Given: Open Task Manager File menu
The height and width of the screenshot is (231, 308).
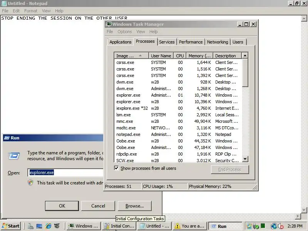Looking at the screenshot, I should point(110,32).
